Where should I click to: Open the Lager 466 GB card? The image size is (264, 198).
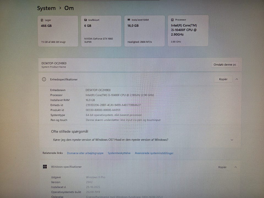58,31
